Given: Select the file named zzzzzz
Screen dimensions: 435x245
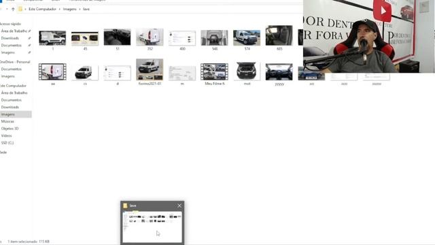Looking at the screenshot, I should click(x=377, y=77).
